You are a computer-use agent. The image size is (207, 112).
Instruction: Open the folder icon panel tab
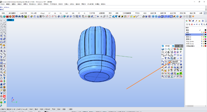click(199, 21)
